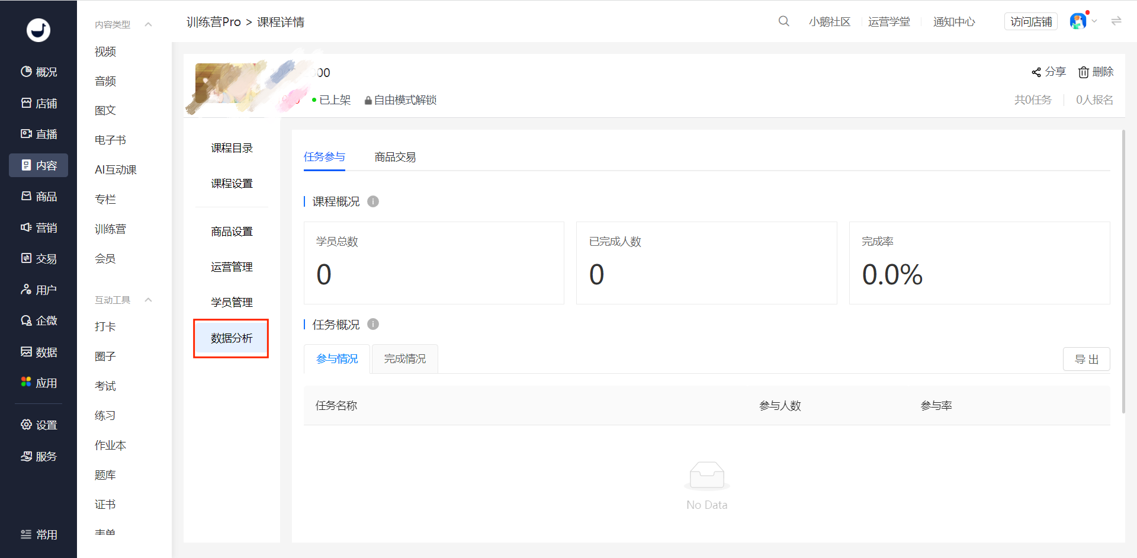Collapse the 互动工具 group
This screenshot has width=1137, height=558.
(149, 300)
